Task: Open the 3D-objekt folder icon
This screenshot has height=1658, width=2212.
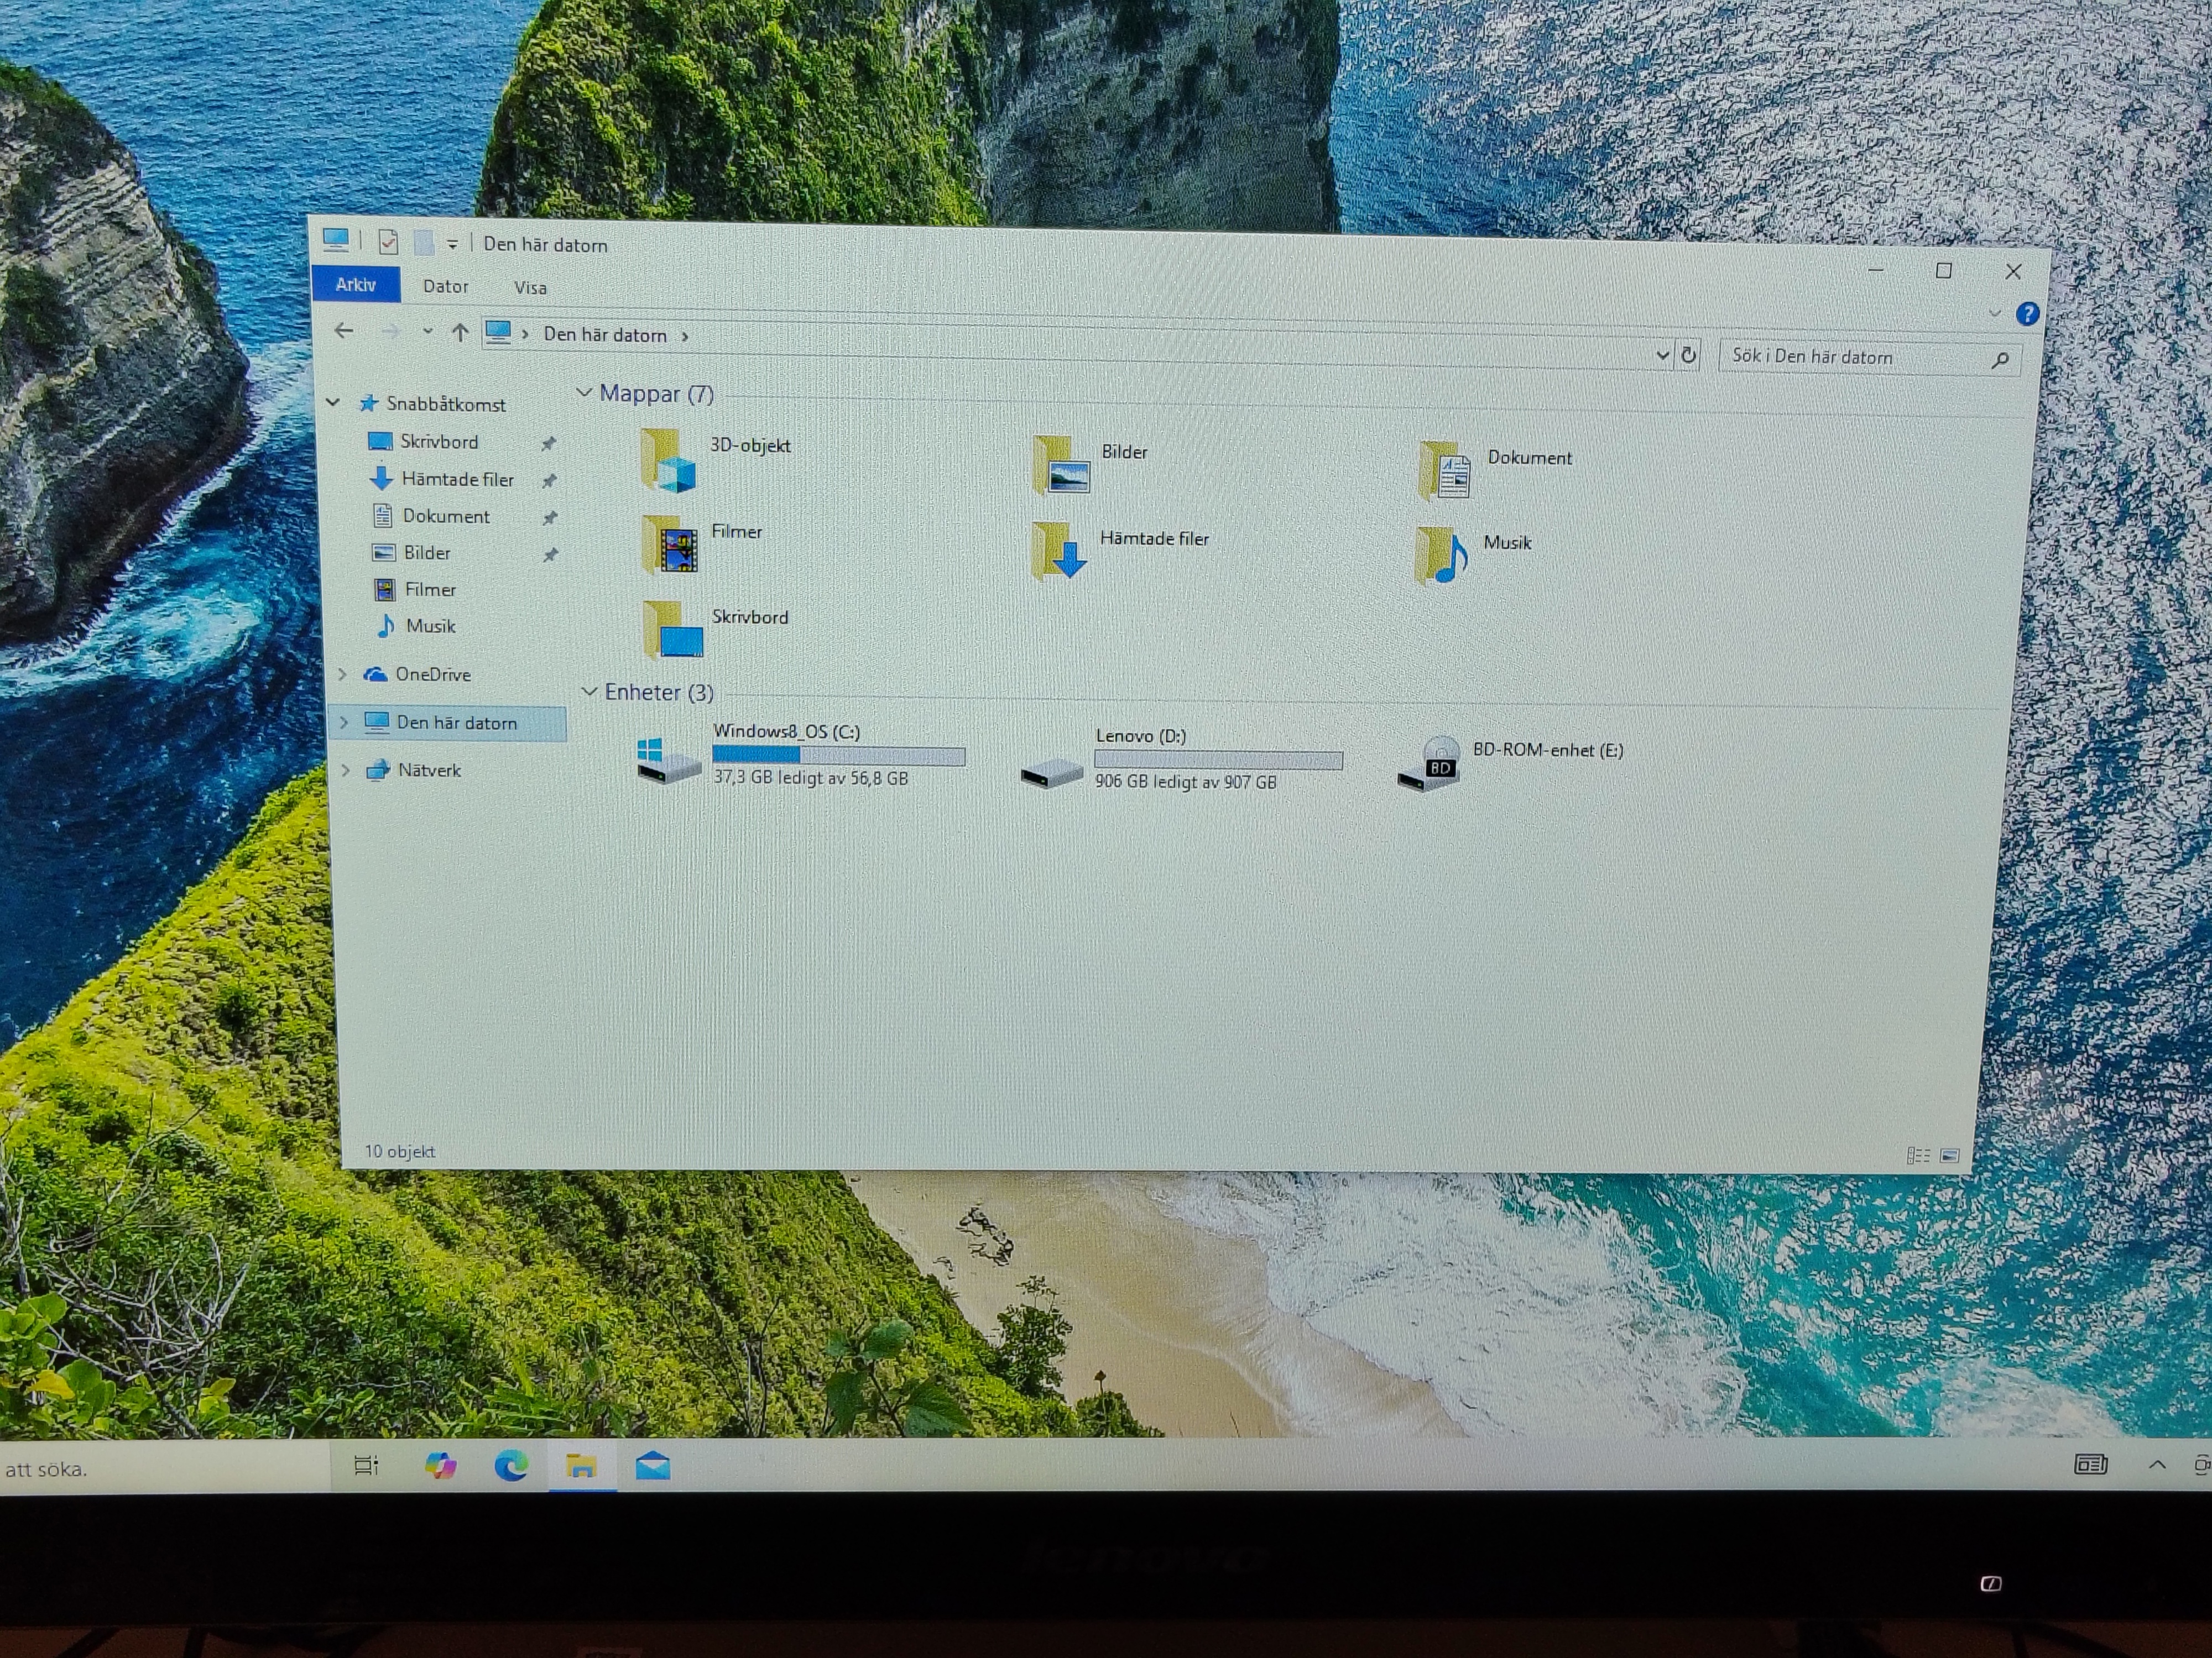Action: point(668,461)
